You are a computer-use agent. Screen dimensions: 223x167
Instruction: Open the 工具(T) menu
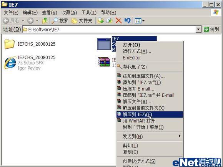coord(89,13)
